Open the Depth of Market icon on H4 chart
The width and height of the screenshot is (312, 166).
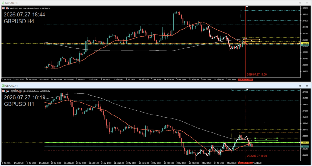(4, 8)
